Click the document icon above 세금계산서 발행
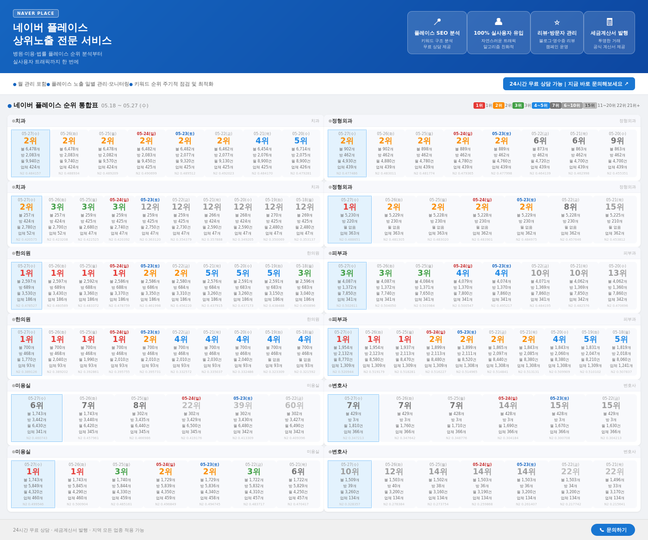 pyautogui.click(x=609, y=22)
